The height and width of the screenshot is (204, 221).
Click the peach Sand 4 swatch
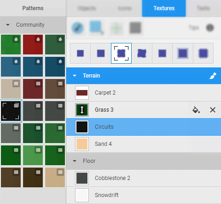[82, 144]
